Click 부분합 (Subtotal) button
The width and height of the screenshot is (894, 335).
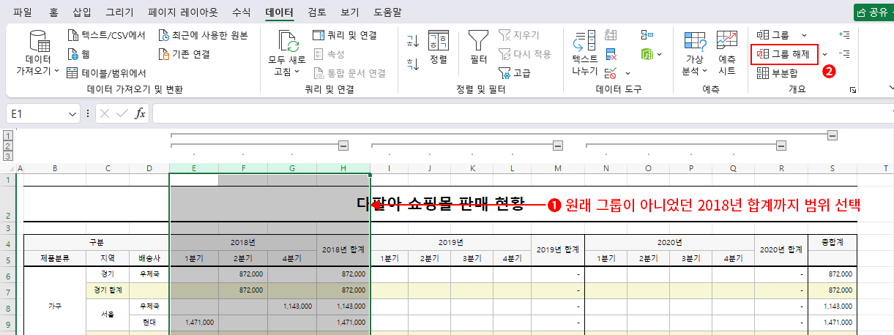777,73
